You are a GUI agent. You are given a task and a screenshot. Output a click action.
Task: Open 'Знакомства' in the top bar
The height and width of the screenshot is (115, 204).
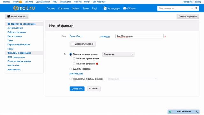click(66, 2)
